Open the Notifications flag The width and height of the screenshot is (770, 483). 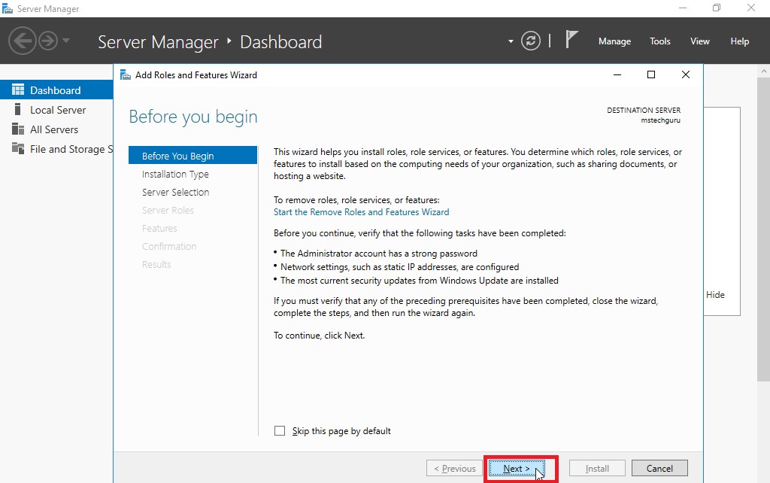571,39
